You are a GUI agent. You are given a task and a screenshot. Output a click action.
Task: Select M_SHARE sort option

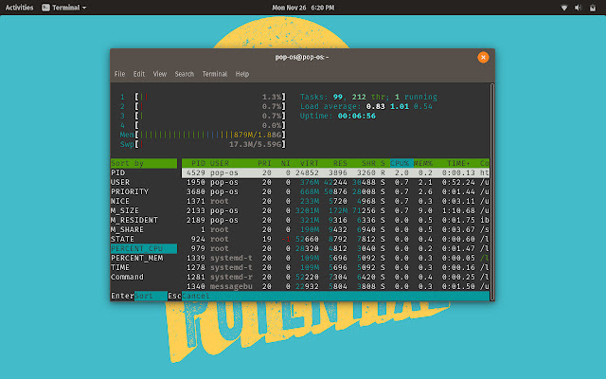144,229
